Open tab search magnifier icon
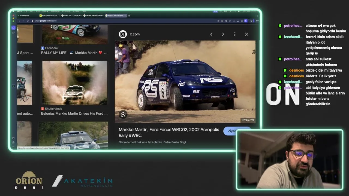 (x=257, y=16)
